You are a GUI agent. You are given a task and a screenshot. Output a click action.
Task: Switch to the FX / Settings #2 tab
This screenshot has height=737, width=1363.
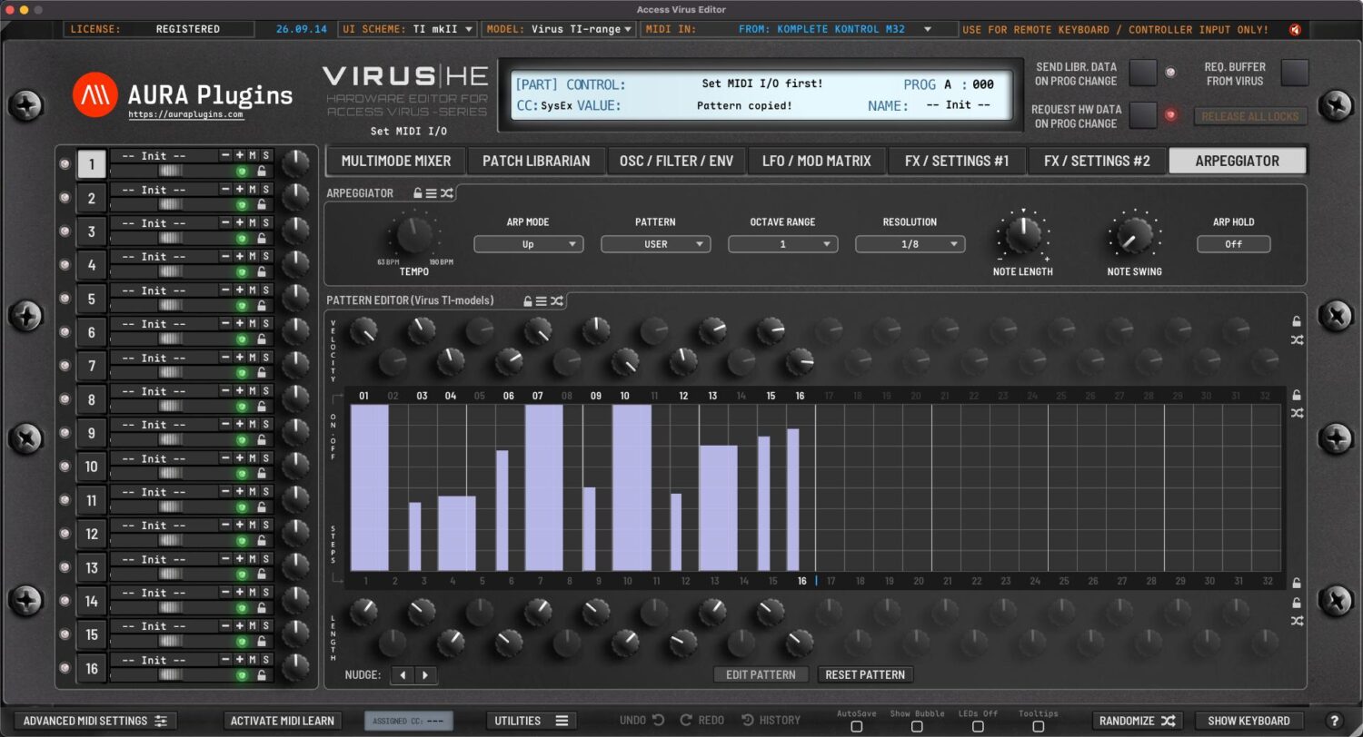(x=1097, y=161)
